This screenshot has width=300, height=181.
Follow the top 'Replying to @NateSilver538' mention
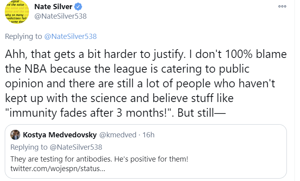tap(70, 37)
